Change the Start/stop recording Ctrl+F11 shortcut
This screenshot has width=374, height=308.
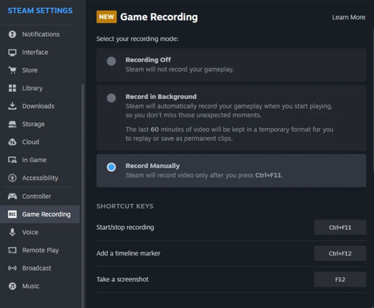click(x=340, y=227)
